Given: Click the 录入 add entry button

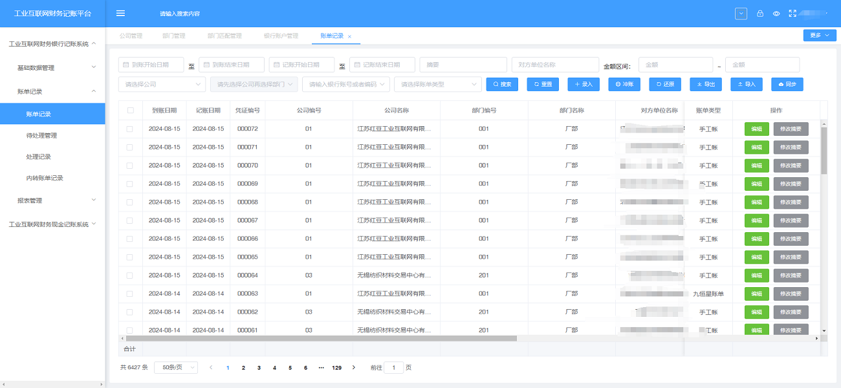Looking at the screenshot, I should (584, 84).
